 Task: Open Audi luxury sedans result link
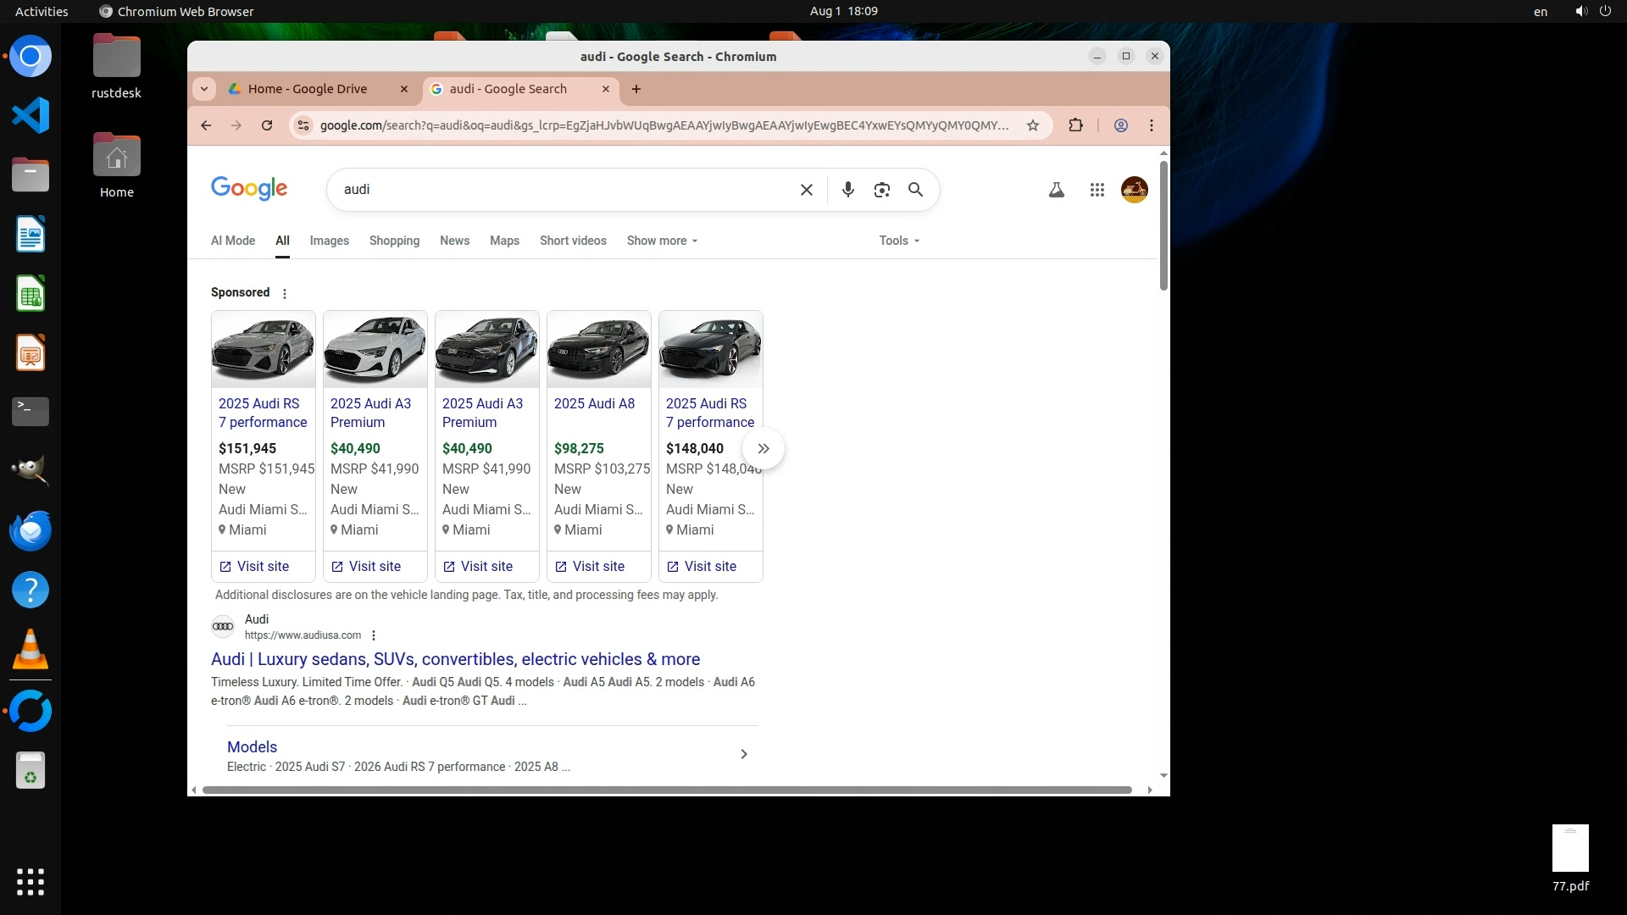(x=455, y=659)
